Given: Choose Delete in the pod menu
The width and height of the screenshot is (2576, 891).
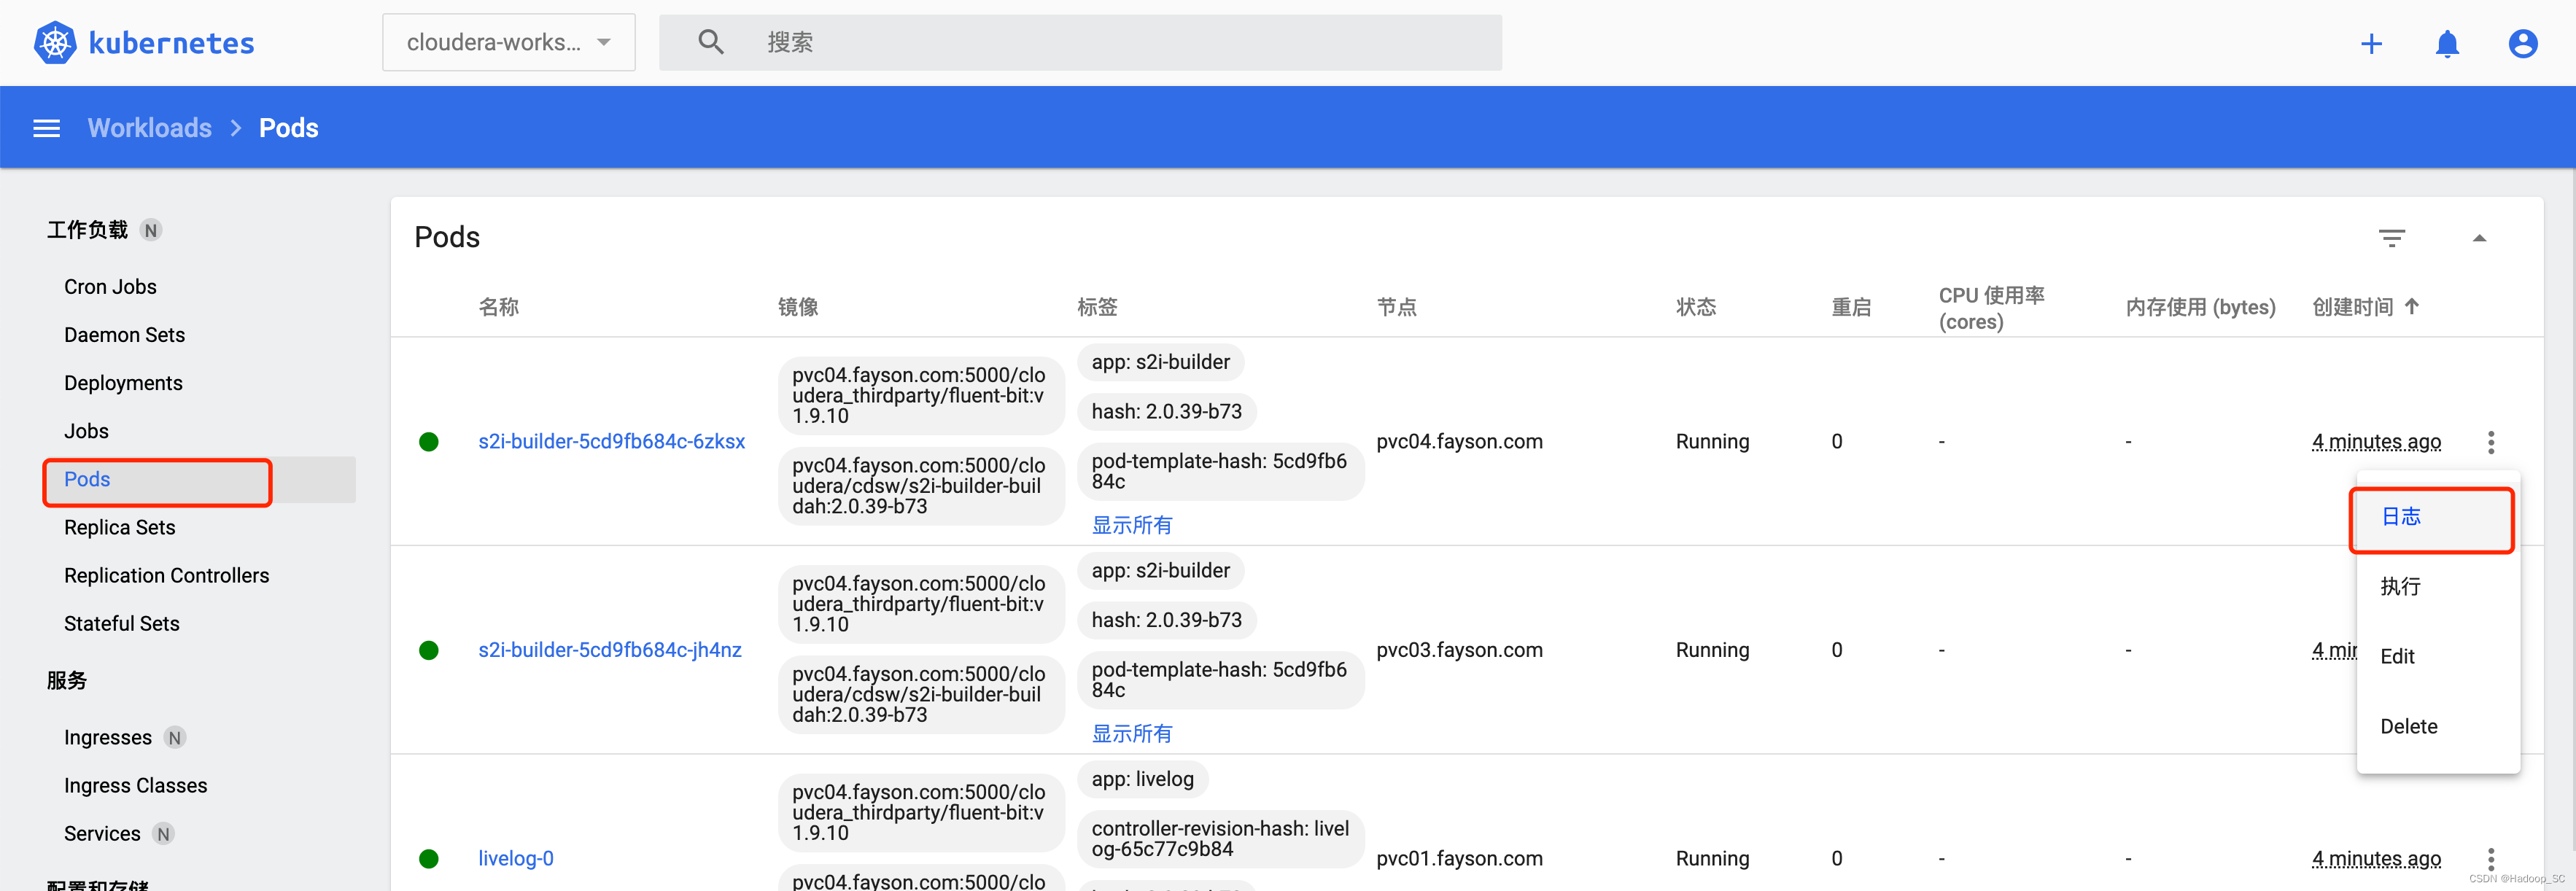Looking at the screenshot, I should pyautogui.click(x=2408, y=726).
